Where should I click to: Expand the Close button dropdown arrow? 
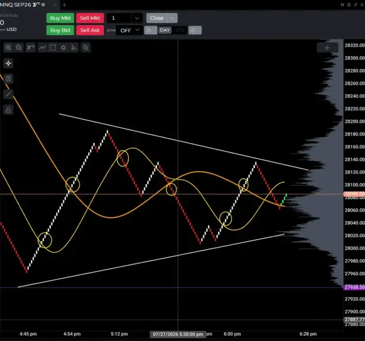pos(172,18)
